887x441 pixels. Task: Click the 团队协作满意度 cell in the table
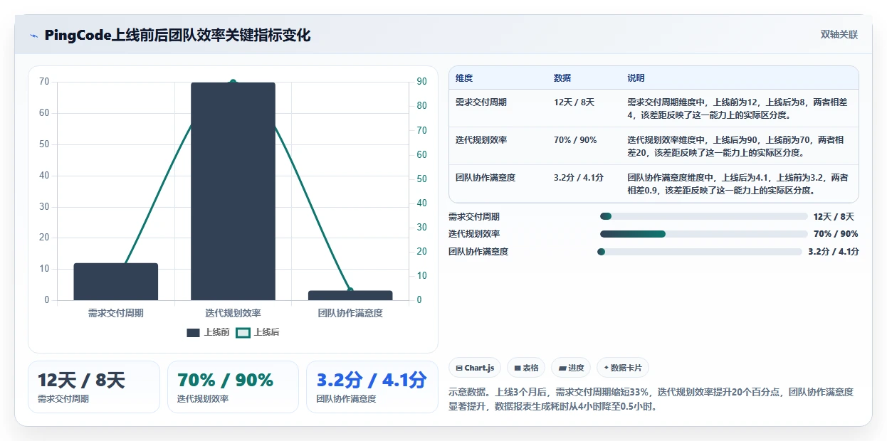pyautogui.click(x=486, y=178)
